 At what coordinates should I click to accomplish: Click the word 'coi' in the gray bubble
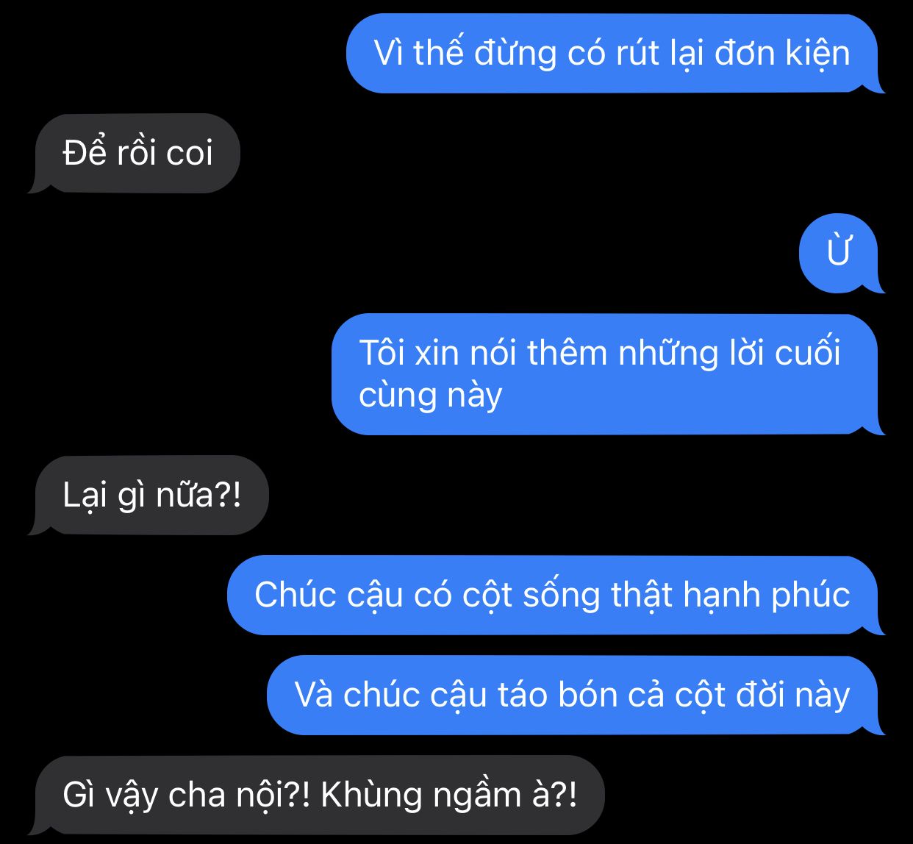189,154
